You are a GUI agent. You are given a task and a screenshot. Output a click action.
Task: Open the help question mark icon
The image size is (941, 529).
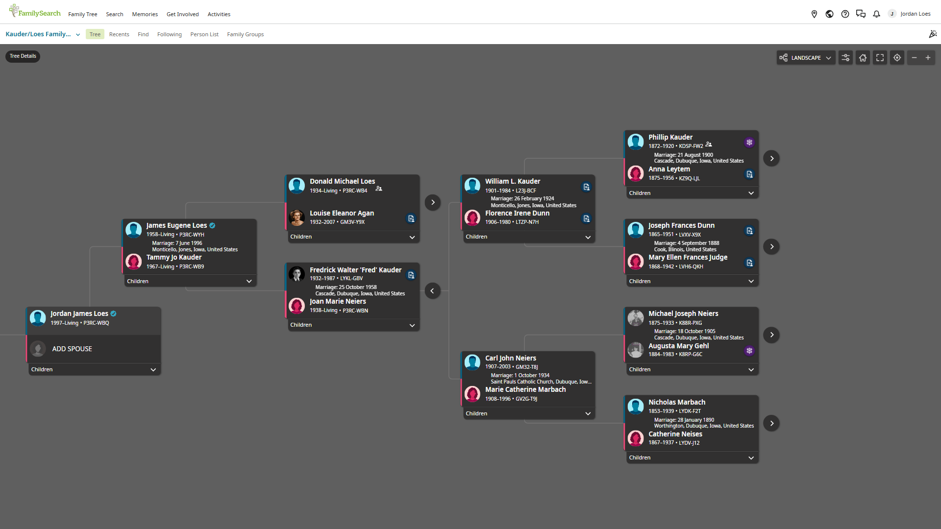(x=845, y=14)
